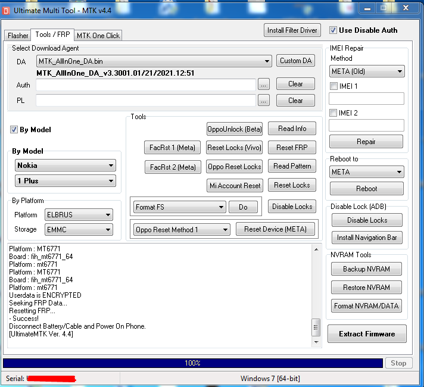
Task: Click log scrollbar down arrow
Action: click(x=316, y=342)
